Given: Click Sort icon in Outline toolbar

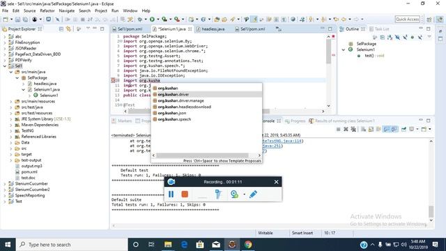Looking at the screenshot, I should tap(390, 37).
